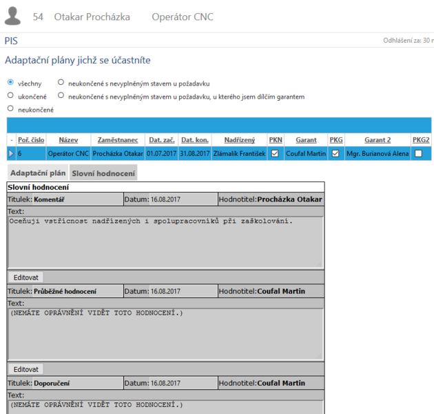The width and height of the screenshot is (434, 414).
Task: Click the 'Průběžné hodnocení' title field
Action: (77, 291)
